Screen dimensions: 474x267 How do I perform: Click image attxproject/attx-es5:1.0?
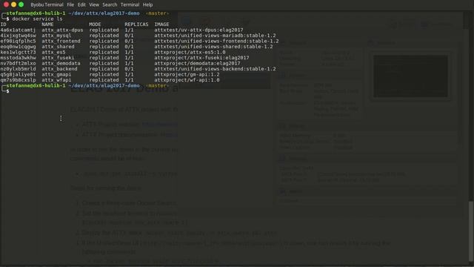click(190, 52)
